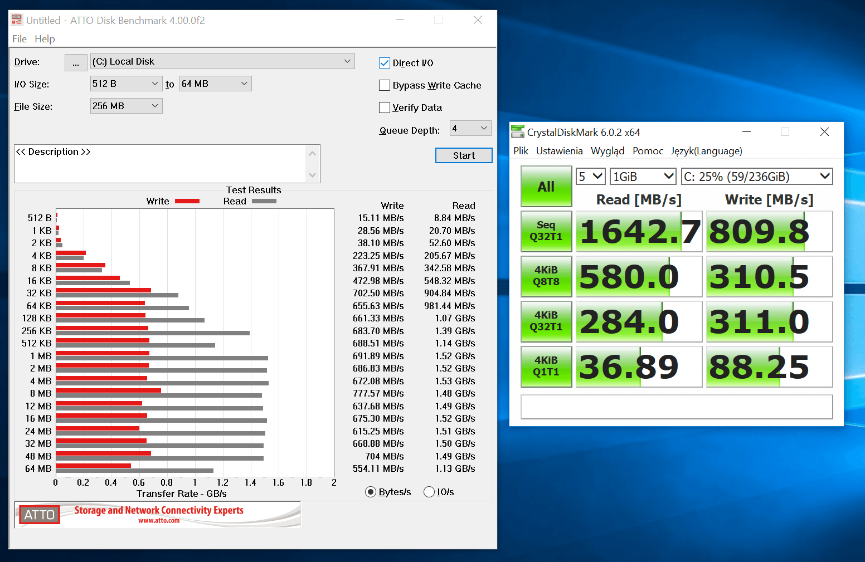Open the Queue Depth dropdown

[471, 128]
